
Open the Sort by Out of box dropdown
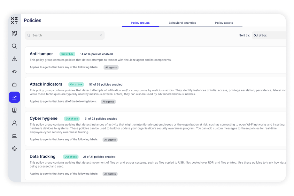(269, 35)
